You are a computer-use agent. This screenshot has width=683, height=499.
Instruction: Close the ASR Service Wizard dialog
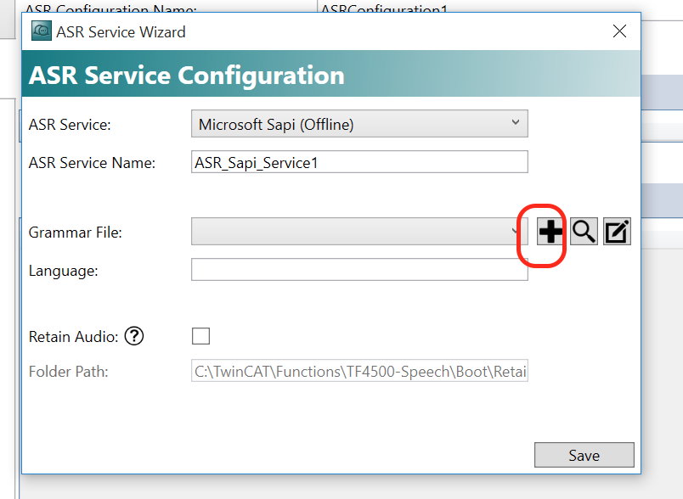pos(619,31)
